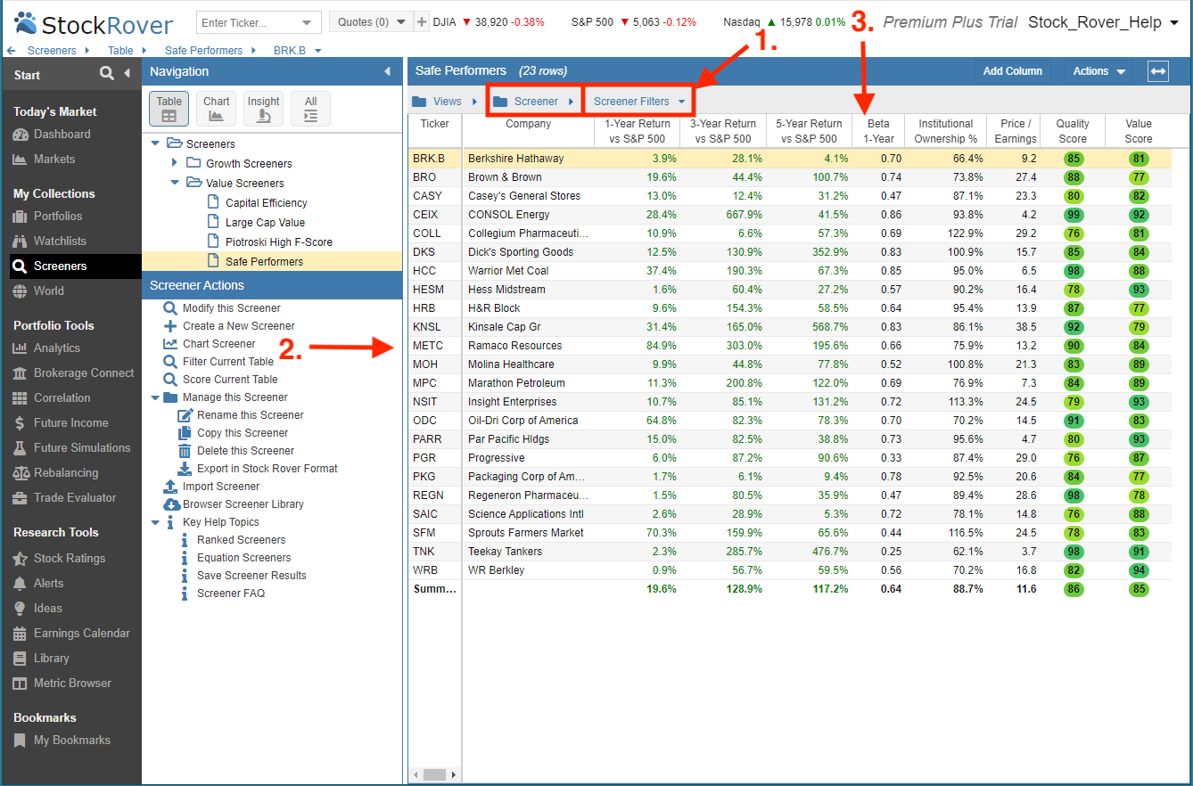
Task: Open Browser Screener Library
Action: (x=243, y=504)
